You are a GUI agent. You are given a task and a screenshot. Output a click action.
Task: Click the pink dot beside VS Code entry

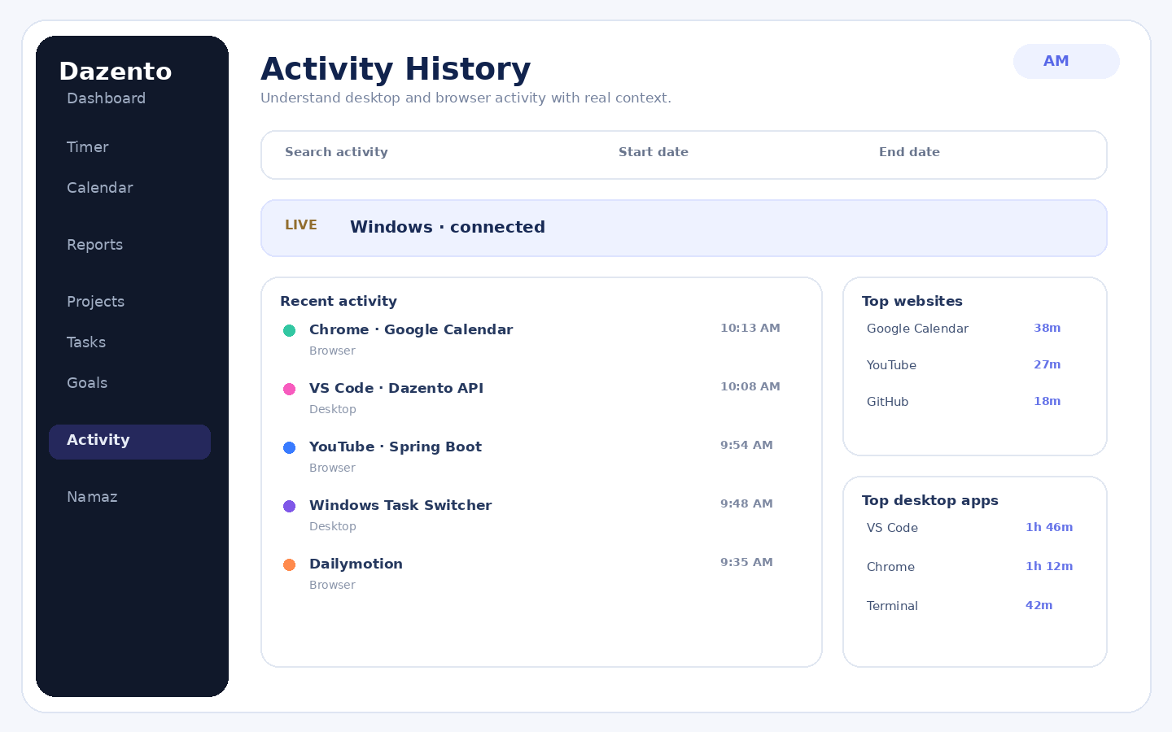pos(289,389)
